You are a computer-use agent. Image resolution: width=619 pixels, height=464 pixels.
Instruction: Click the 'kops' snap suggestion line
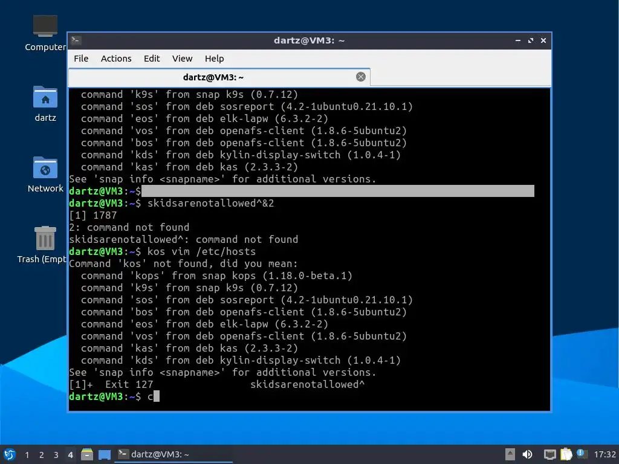(216, 275)
